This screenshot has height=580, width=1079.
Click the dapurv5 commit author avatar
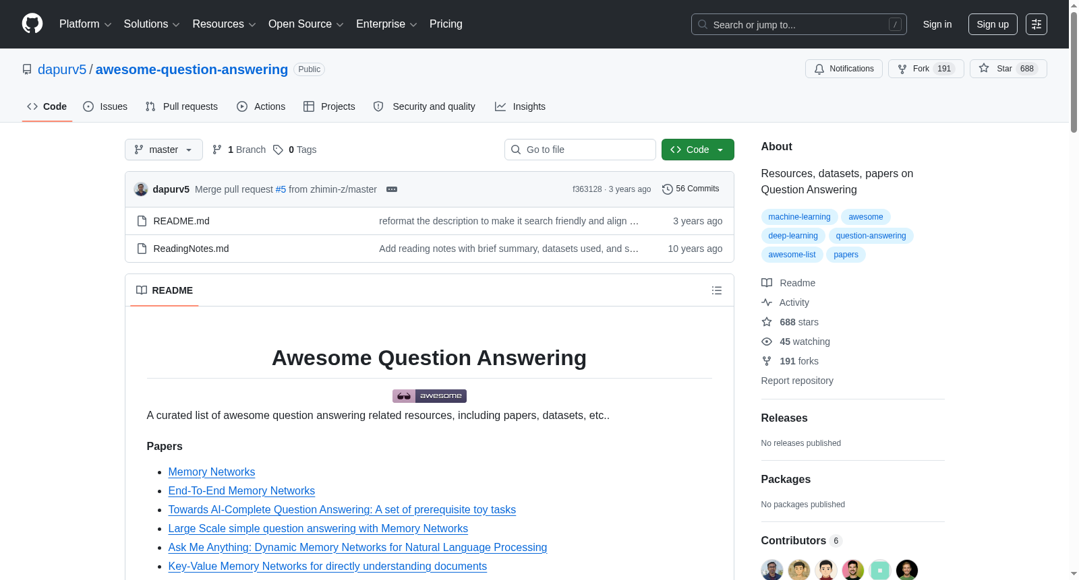(x=141, y=189)
